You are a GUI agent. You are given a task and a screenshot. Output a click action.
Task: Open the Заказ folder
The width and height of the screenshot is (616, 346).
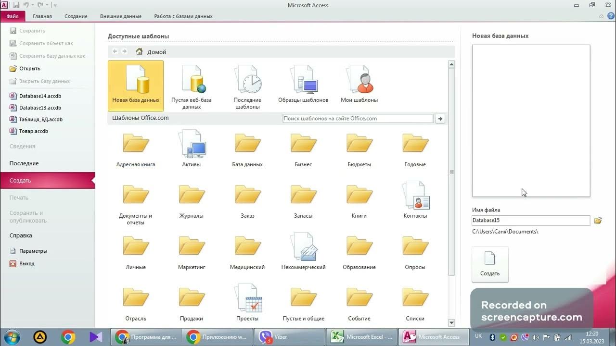click(x=247, y=201)
